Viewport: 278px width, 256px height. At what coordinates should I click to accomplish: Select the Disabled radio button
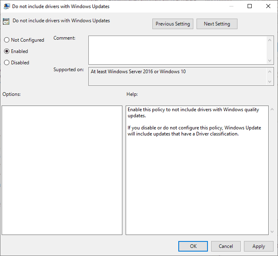[x=6, y=63]
